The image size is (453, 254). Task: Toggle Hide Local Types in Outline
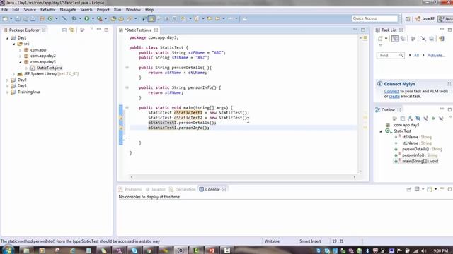pyautogui.click(x=441, y=119)
